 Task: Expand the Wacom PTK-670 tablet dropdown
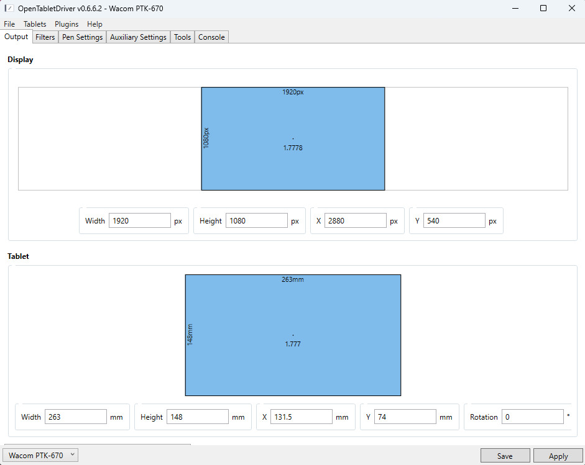pos(40,455)
